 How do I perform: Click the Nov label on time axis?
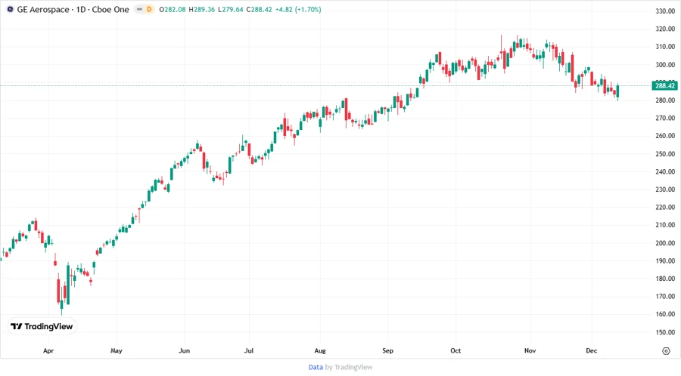(530, 350)
